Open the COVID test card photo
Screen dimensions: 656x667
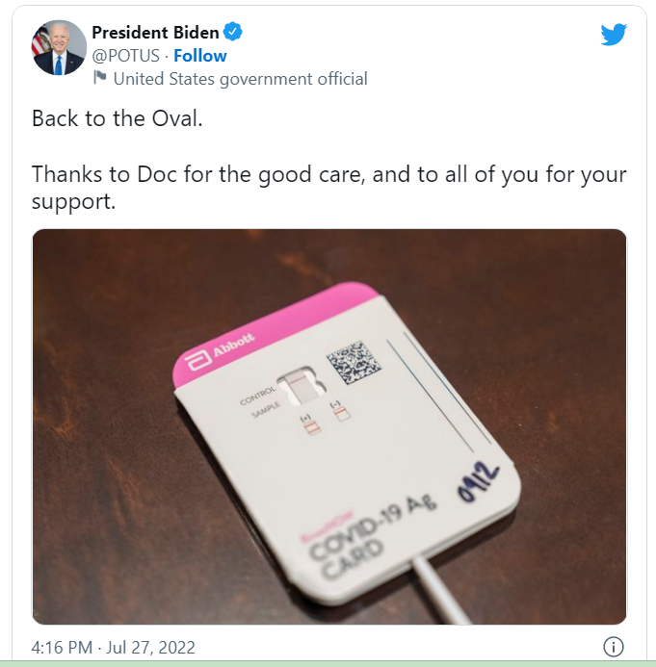tap(329, 426)
